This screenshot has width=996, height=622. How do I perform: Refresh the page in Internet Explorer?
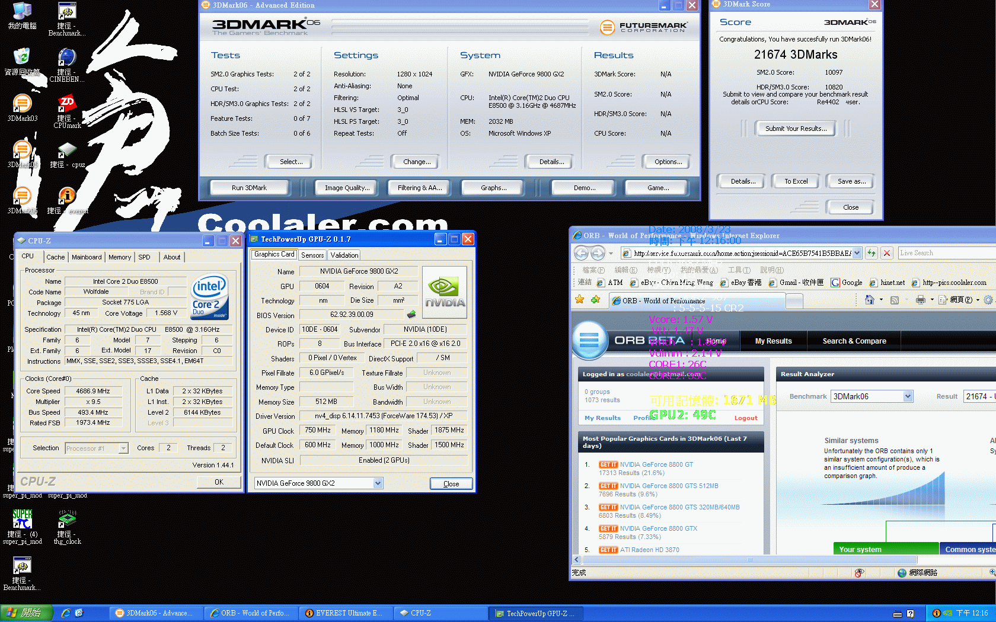point(871,253)
